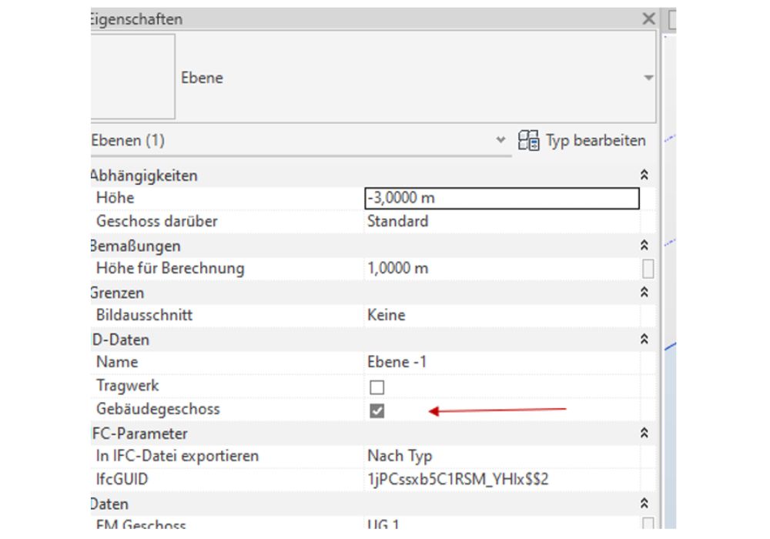Viewport: 770px width, 539px height.
Task: Click the Bildausschnitt value Keine
Action: [501, 315]
